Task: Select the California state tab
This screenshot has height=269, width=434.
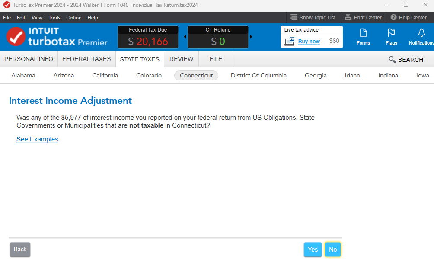Action: [105, 75]
